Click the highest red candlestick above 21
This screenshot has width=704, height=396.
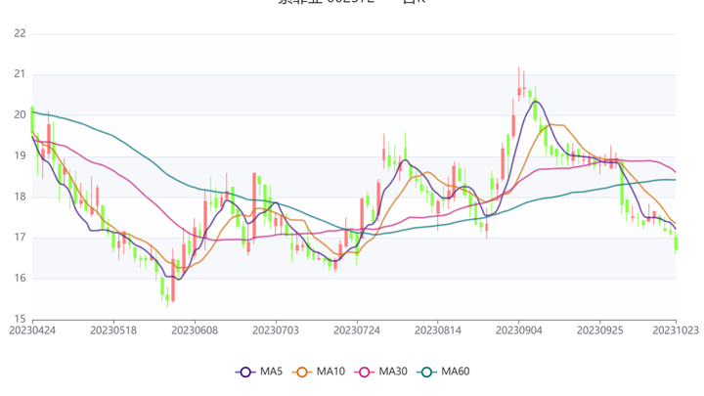pos(519,91)
